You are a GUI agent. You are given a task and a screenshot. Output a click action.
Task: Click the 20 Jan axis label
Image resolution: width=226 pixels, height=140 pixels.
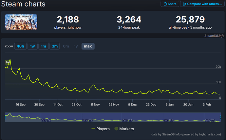pos(188,105)
